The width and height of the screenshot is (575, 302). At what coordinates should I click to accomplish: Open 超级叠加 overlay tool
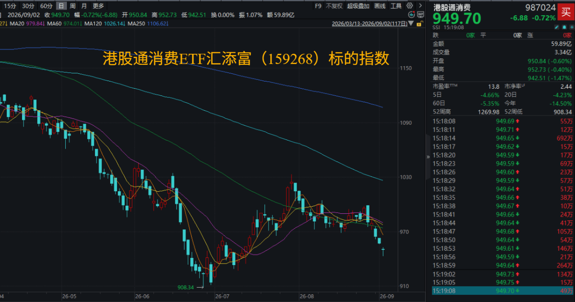tap(358, 6)
